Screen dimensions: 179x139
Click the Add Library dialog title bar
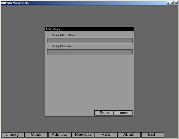(90, 29)
